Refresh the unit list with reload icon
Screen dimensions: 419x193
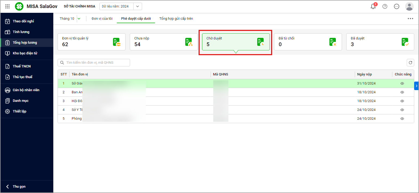point(410,63)
